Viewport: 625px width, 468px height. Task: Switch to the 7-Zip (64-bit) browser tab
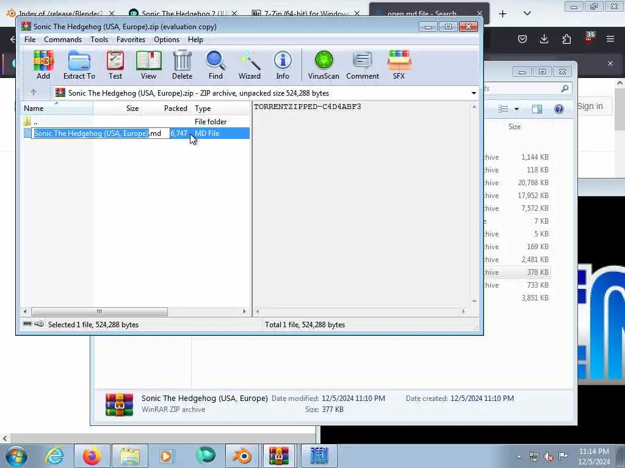306,13
